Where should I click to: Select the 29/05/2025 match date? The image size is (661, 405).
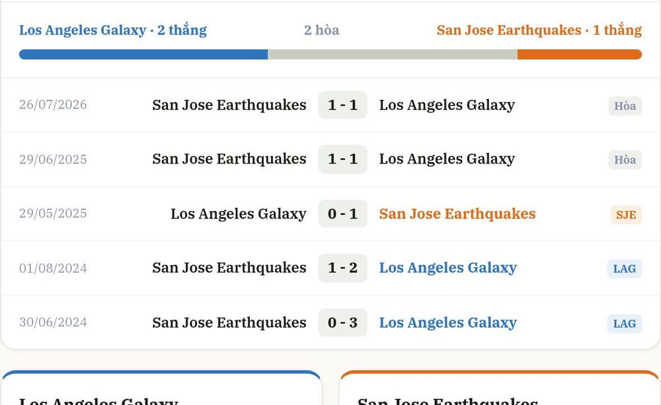53,214
